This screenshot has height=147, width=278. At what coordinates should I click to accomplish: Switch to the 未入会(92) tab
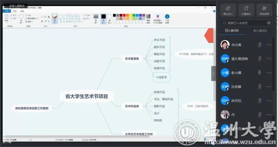pos(260,31)
